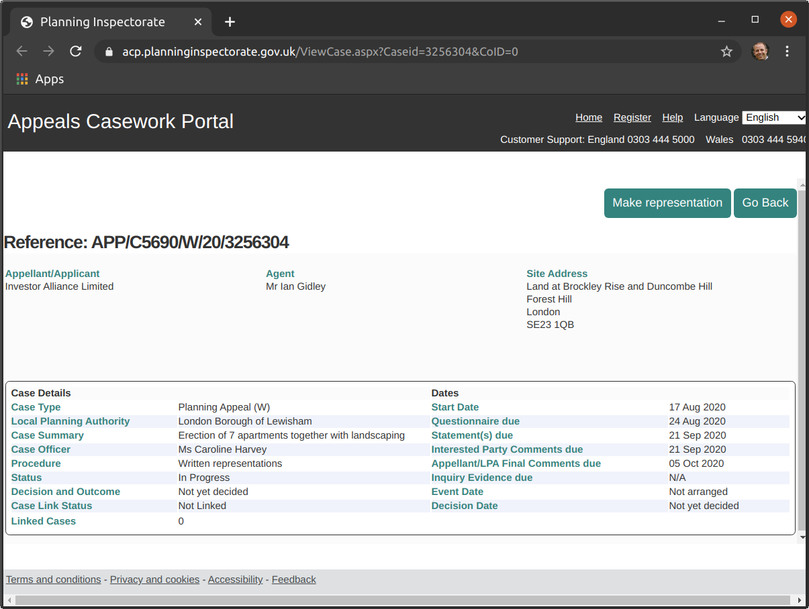This screenshot has width=809, height=609.
Task: Open the Terms and conditions link
Action: 54,579
